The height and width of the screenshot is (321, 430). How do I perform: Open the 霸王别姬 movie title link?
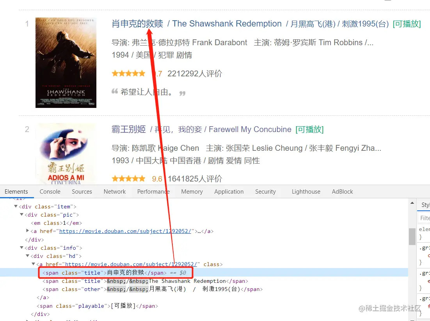click(x=129, y=129)
